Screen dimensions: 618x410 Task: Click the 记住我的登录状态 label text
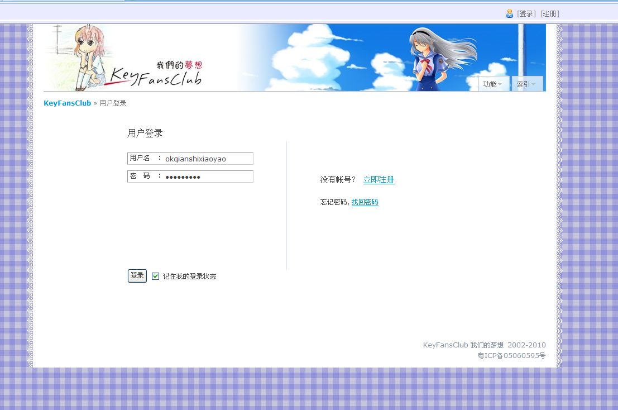[x=190, y=276]
